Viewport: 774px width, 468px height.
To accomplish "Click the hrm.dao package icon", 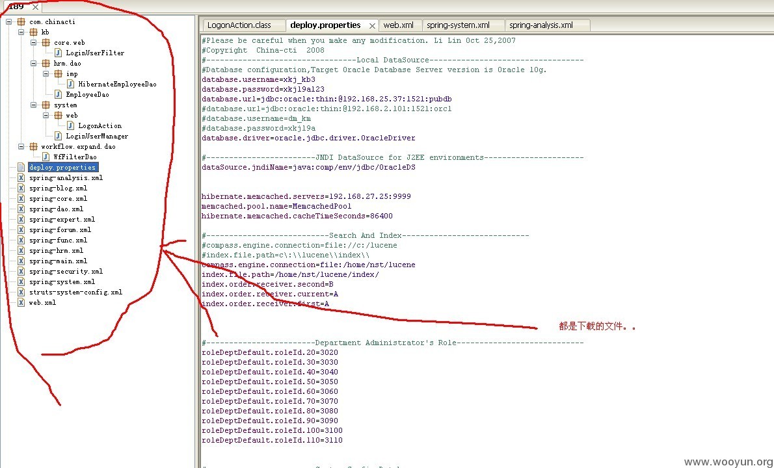I will click(46, 63).
